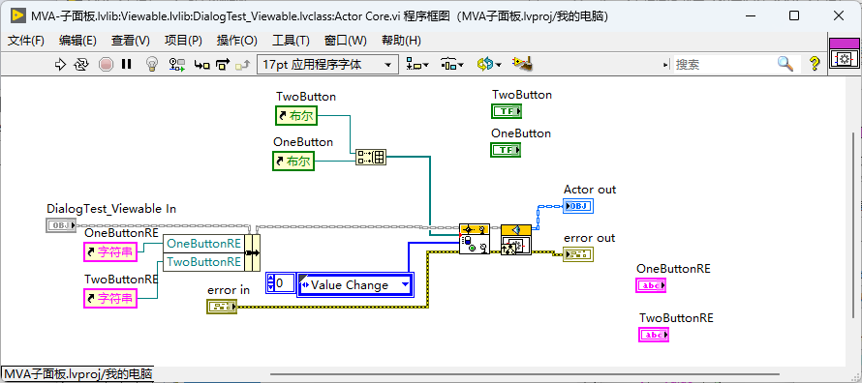Select TwoButtonRE abc string terminal
The image size is (862, 383).
(654, 335)
